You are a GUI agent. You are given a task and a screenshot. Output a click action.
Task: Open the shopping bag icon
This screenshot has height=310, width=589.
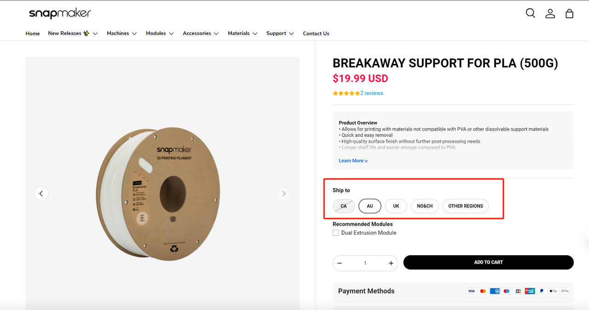pos(569,13)
